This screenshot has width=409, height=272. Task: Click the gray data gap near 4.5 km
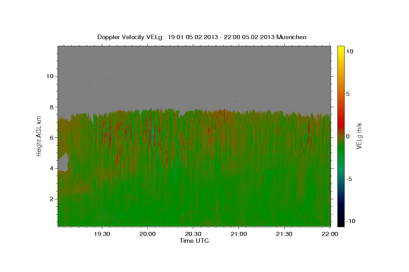(x=63, y=163)
